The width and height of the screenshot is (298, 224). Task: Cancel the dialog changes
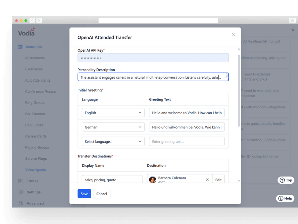102,194
